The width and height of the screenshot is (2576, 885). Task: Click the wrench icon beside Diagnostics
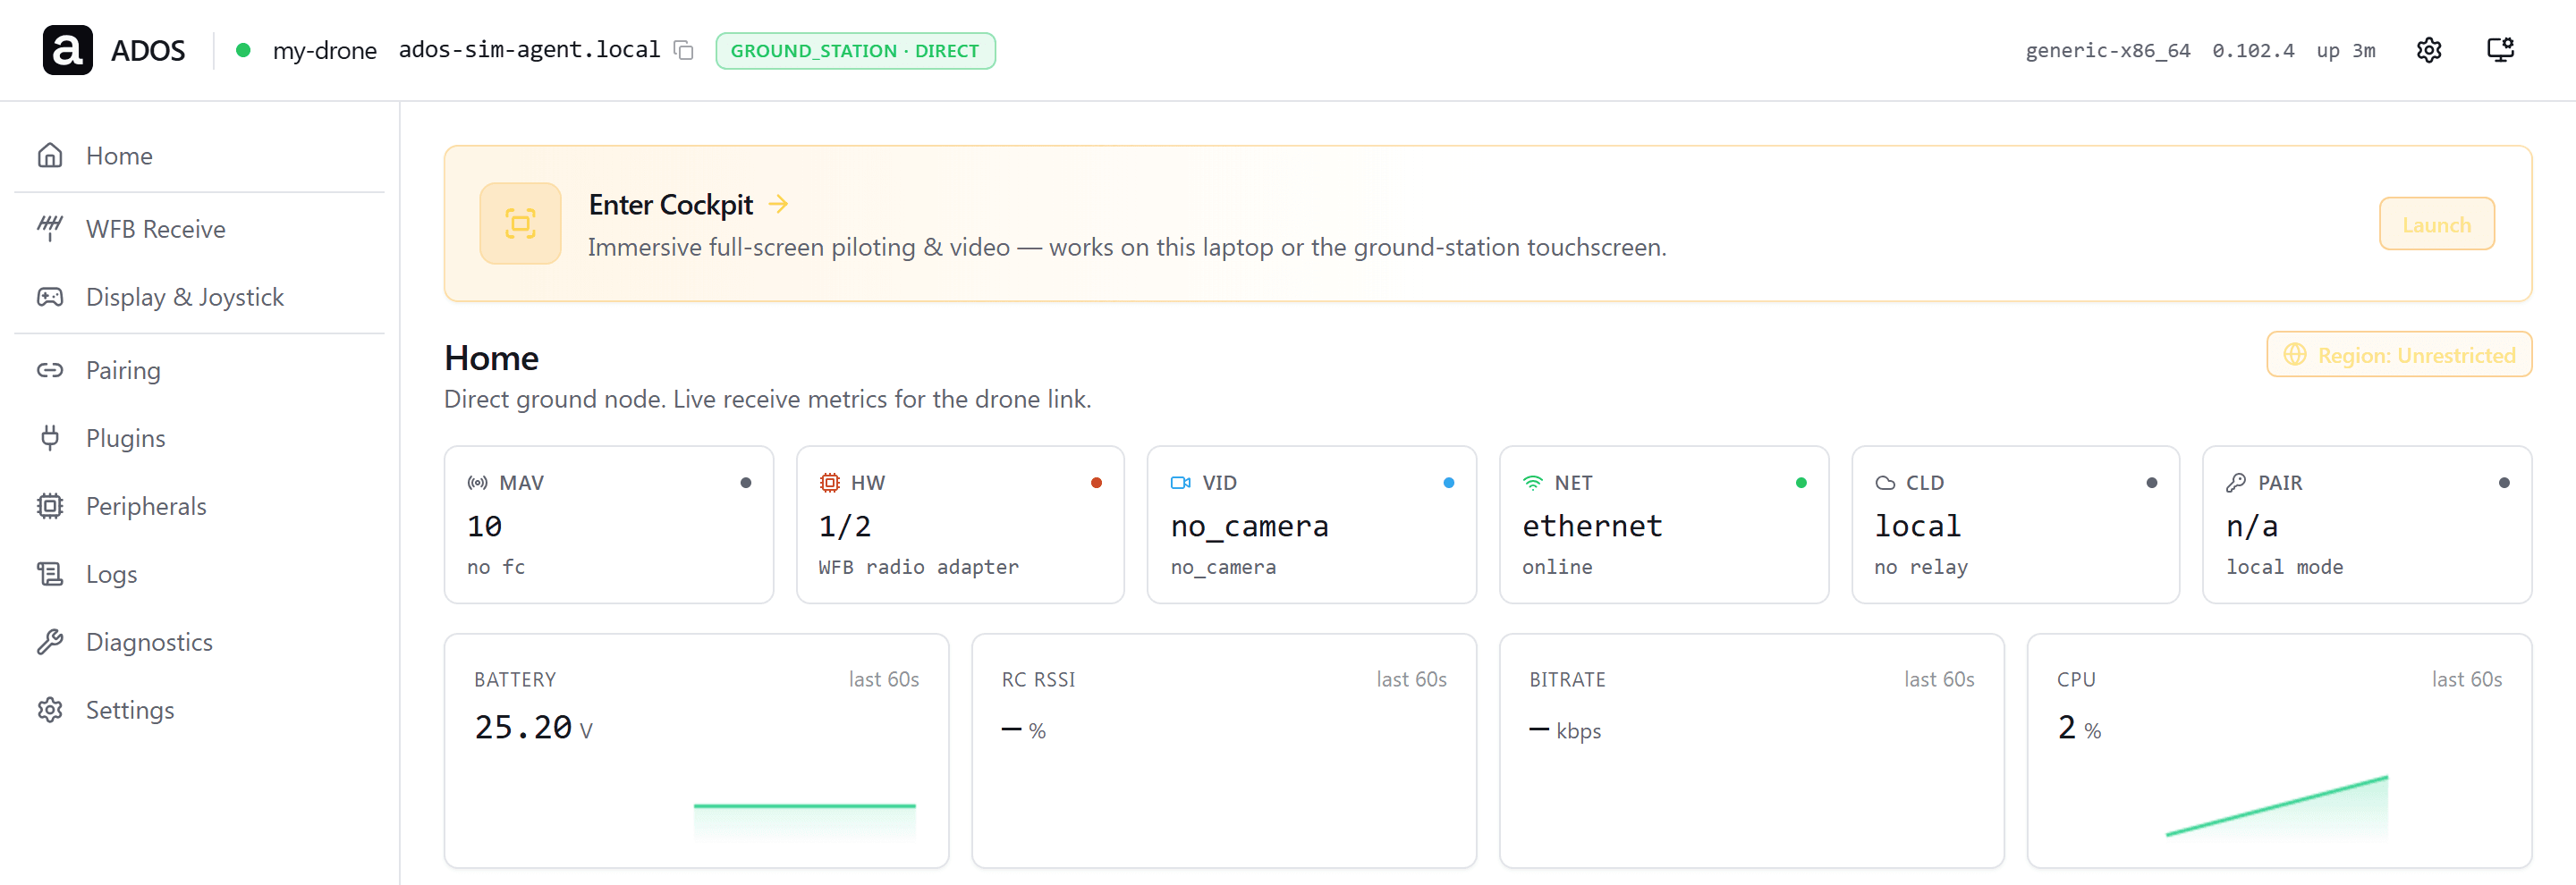click(50, 642)
